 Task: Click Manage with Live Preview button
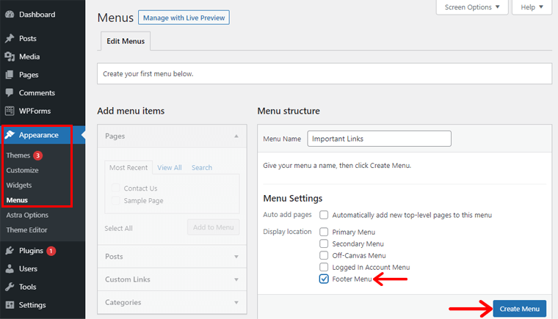(x=184, y=17)
